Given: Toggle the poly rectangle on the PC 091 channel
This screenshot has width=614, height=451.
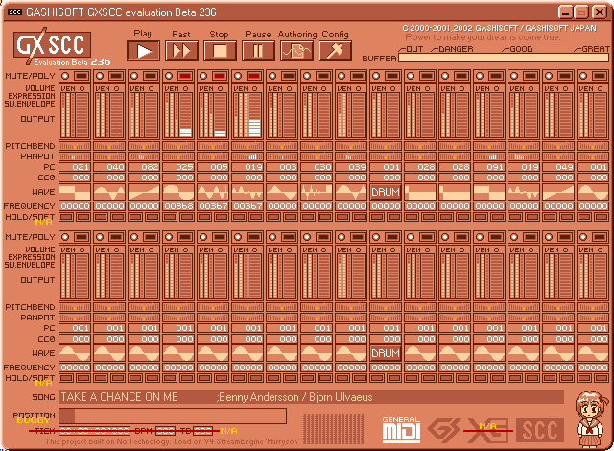Looking at the screenshot, I should [496, 76].
